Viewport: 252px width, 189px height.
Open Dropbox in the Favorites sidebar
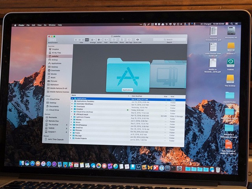point(55,49)
